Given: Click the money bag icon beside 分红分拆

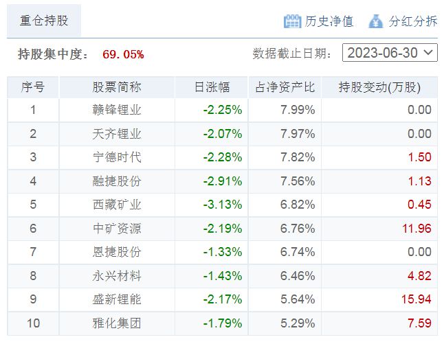Looking at the screenshot, I should coord(376,21).
